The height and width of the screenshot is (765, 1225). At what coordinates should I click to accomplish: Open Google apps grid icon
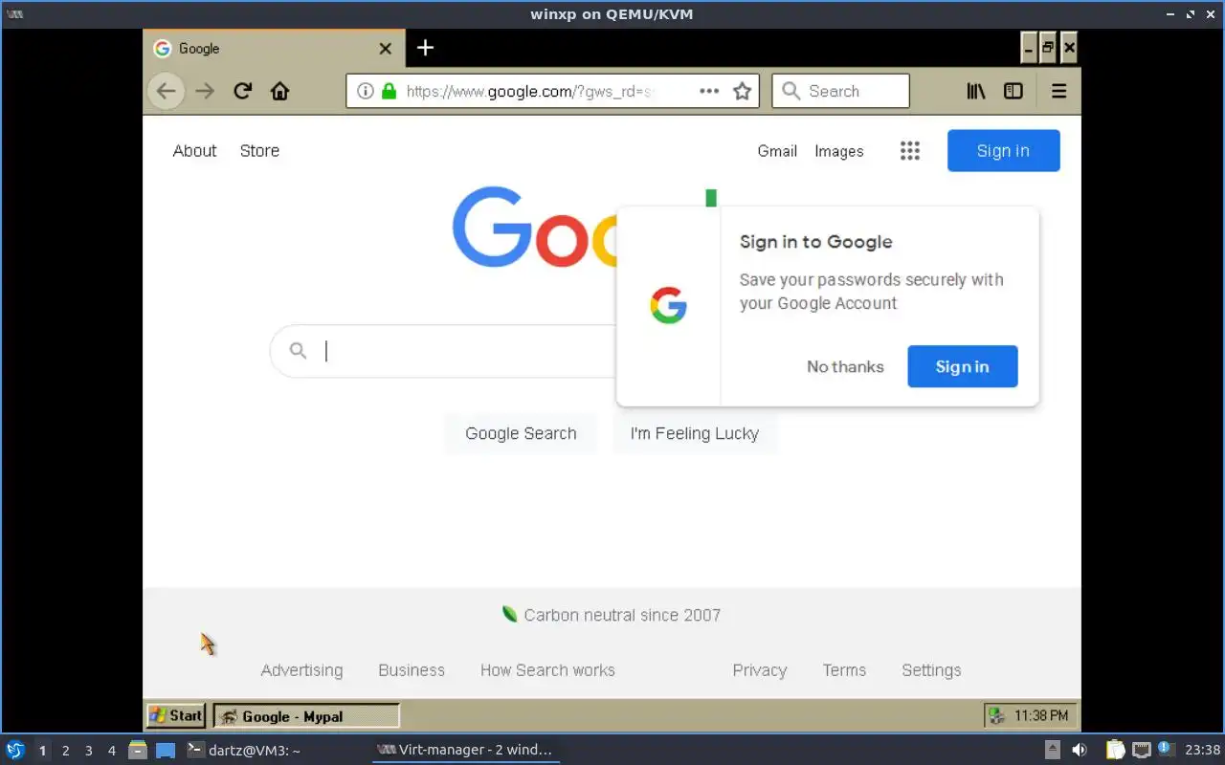pos(910,151)
